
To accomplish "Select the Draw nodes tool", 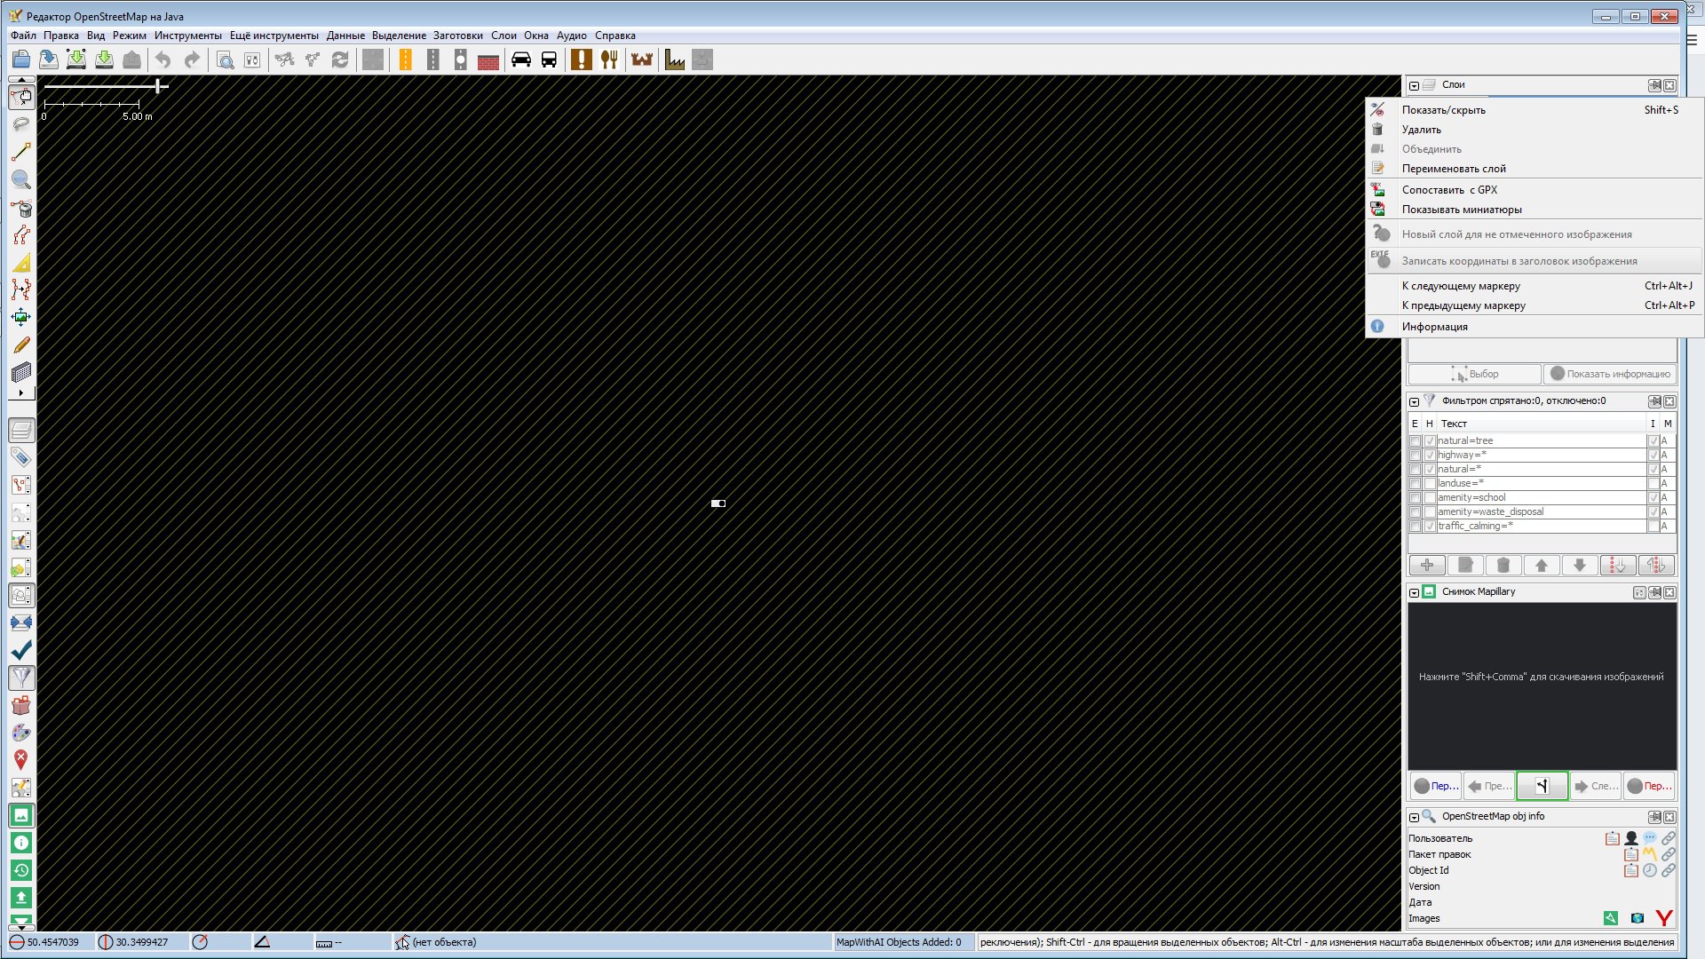I will pos(21,152).
